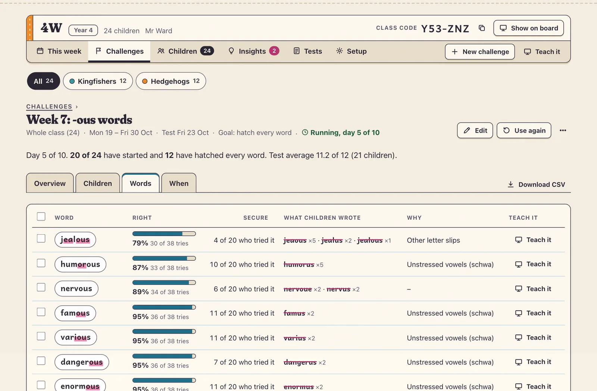This screenshot has height=391, width=597.
Task: Go to the Tests section
Action: tap(308, 51)
